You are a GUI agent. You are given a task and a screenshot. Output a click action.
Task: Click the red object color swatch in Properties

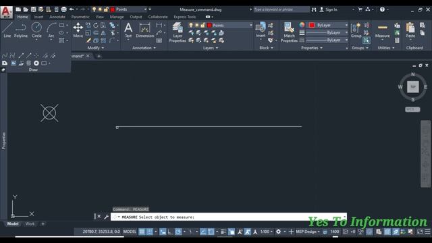point(312,25)
